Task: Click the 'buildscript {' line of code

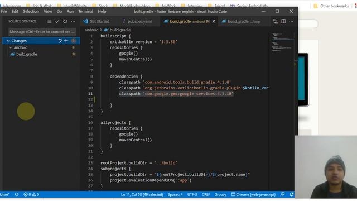Action: [115, 36]
